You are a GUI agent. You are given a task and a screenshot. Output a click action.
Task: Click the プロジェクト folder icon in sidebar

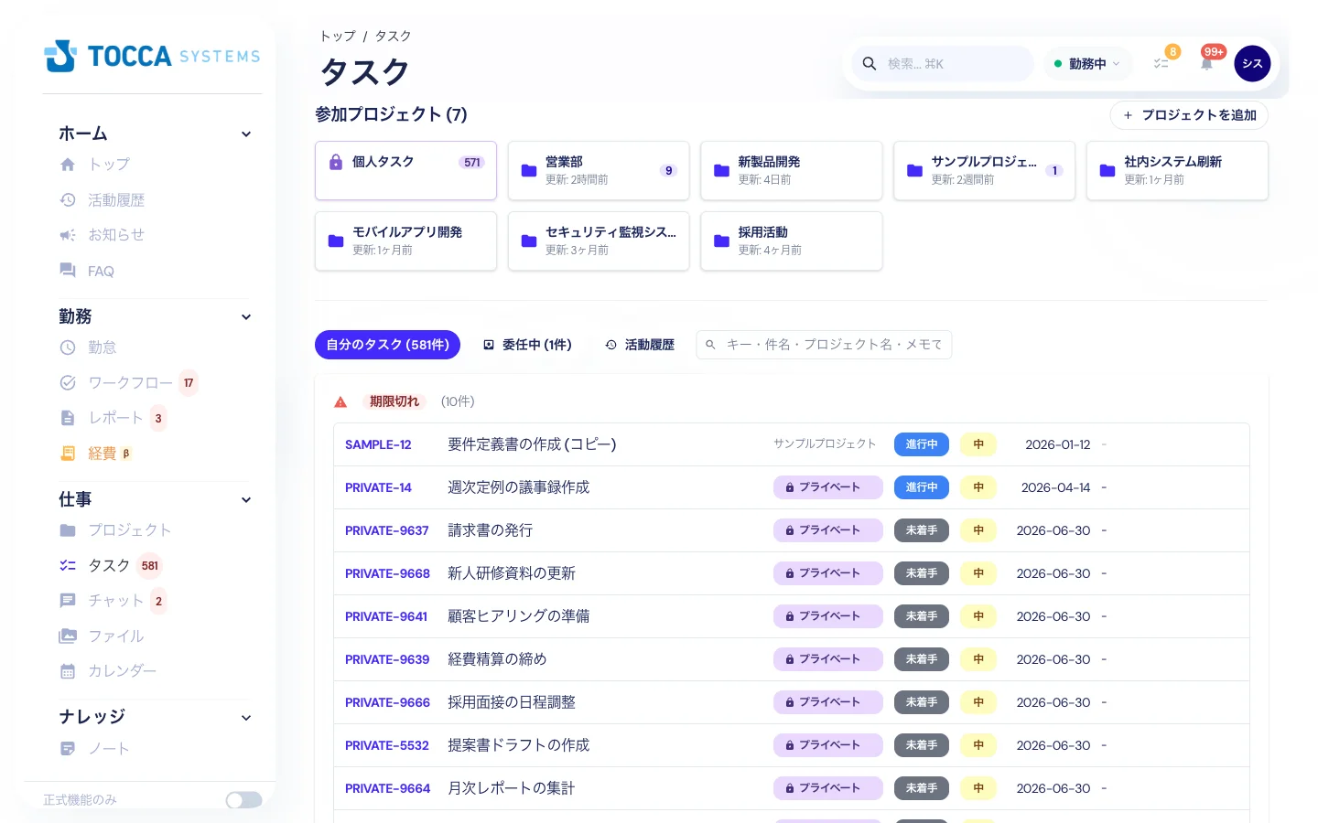[68, 530]
